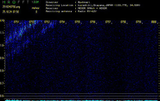
Task: Select the 0800 time marker
Action: [154, 22]
